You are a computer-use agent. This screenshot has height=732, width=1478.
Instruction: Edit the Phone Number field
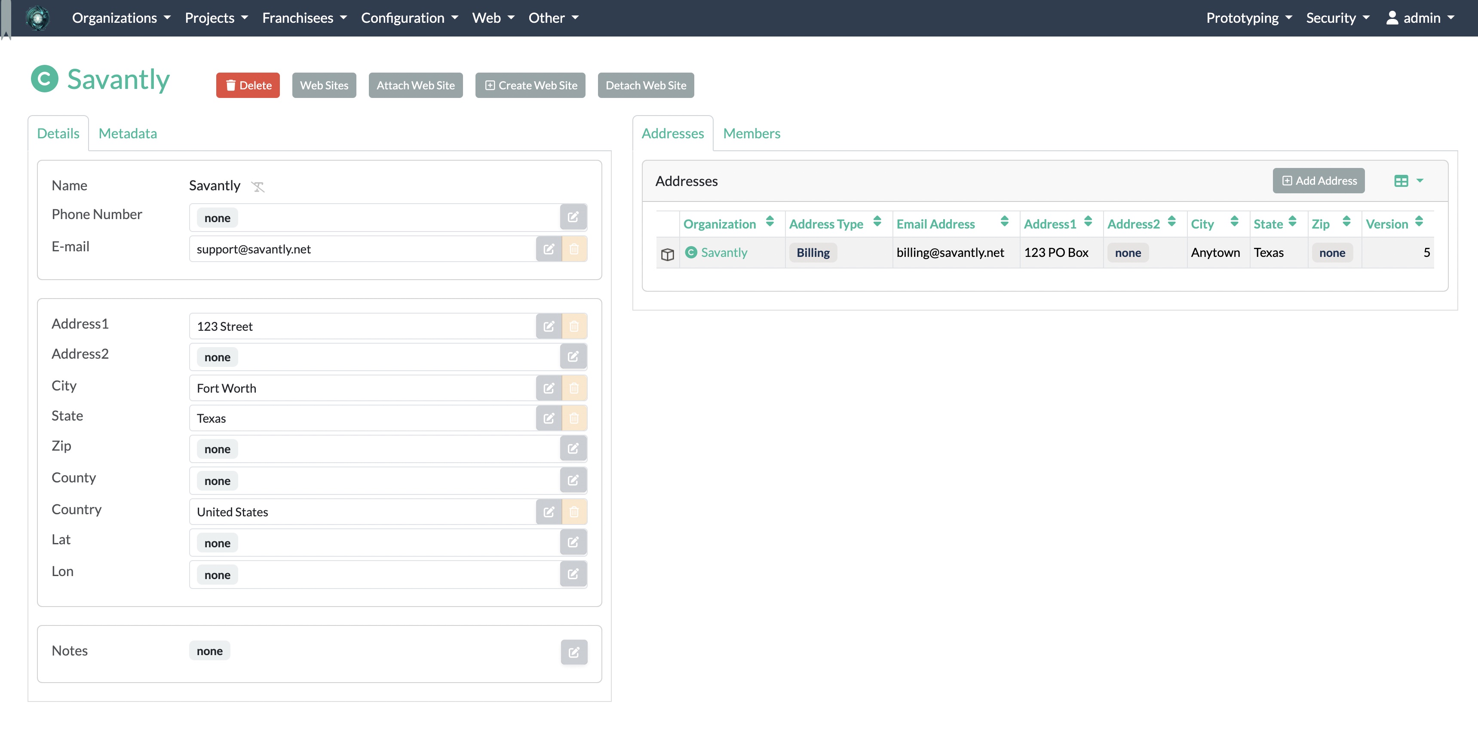tap(573, 217)
